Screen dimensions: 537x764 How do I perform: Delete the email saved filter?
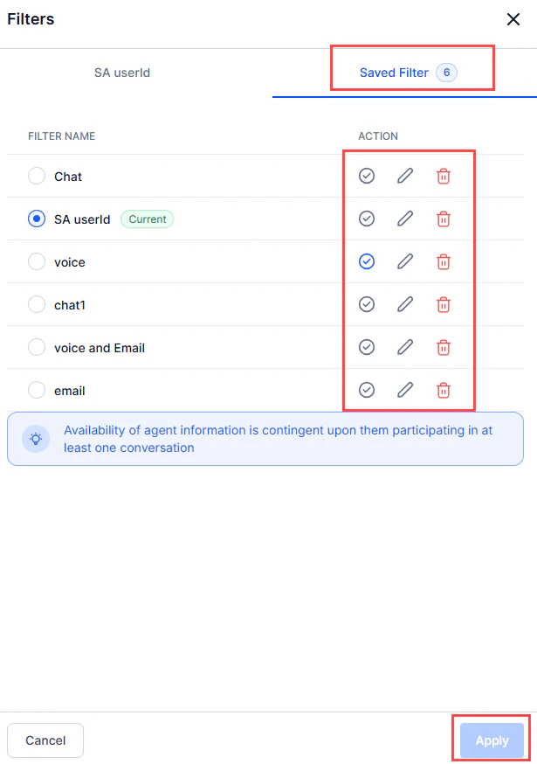[444, 390]
